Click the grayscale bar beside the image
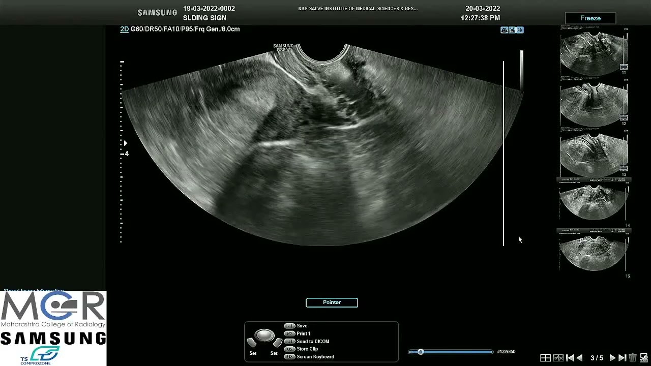 tap(521, 71)
